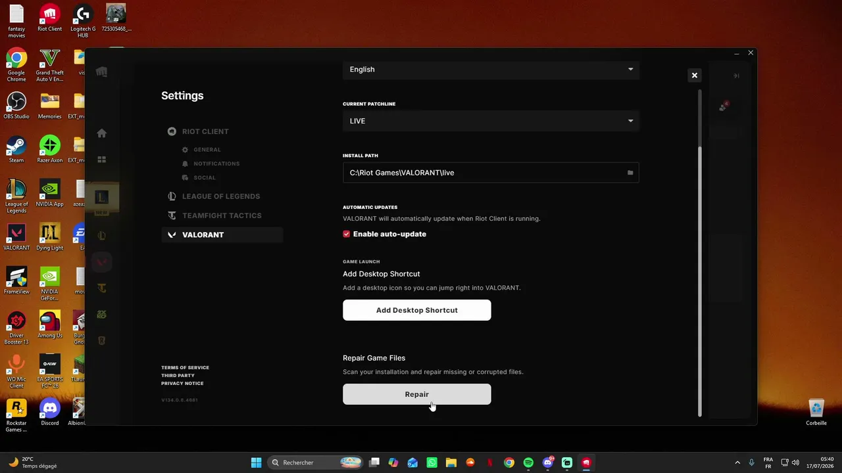
Task: Select Google Chrome desktop shortcut
Action: point(16,65)
